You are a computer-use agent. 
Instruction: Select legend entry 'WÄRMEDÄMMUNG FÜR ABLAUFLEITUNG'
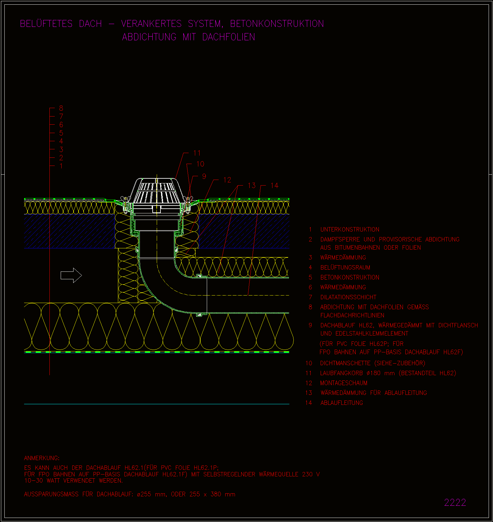pos(374,393)
